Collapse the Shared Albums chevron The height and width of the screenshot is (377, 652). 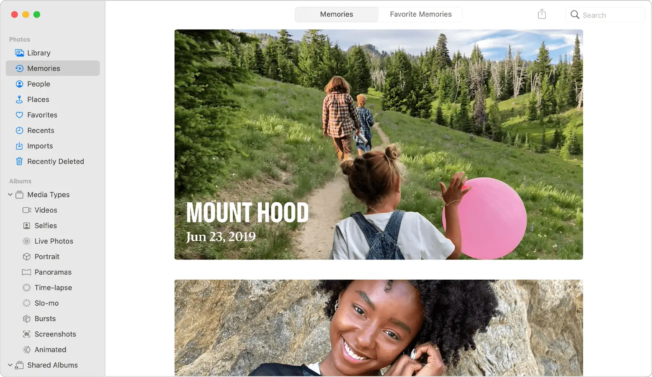click(x=10, y=365)
